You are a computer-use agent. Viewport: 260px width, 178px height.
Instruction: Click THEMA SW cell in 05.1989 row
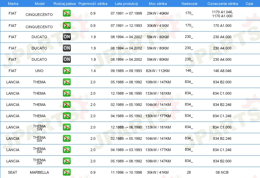point(39,161)
